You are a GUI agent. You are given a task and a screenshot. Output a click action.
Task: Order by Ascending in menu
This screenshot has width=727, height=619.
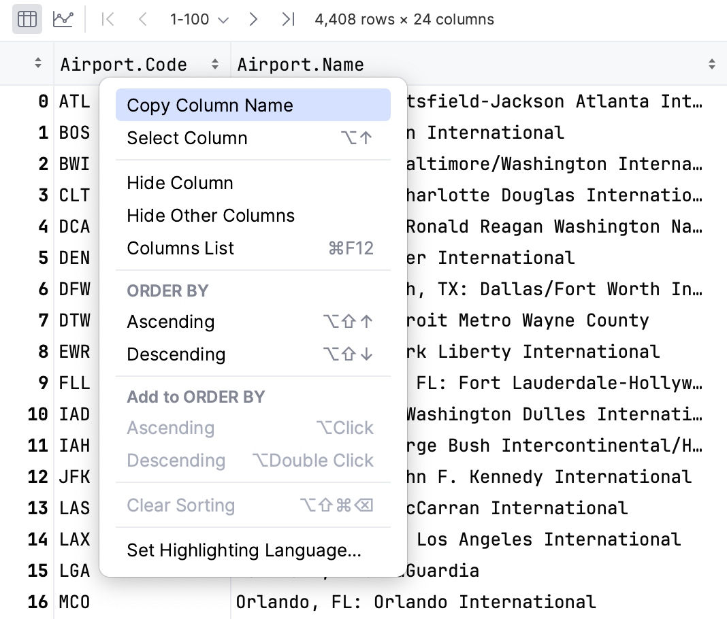tap(253, 322)
